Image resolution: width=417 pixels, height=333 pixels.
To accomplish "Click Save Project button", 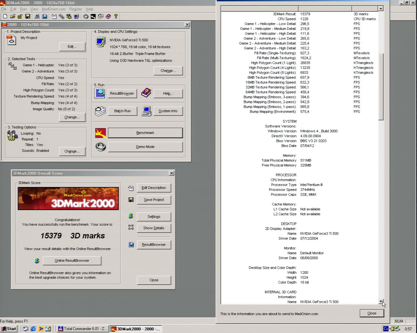I will tap(153, 200).
